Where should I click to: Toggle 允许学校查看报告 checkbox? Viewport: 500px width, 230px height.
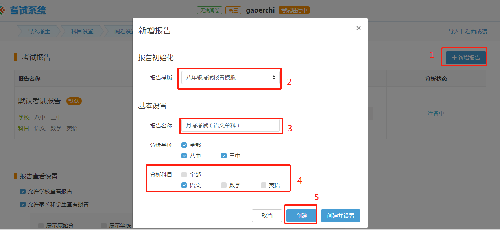(23, 191)
